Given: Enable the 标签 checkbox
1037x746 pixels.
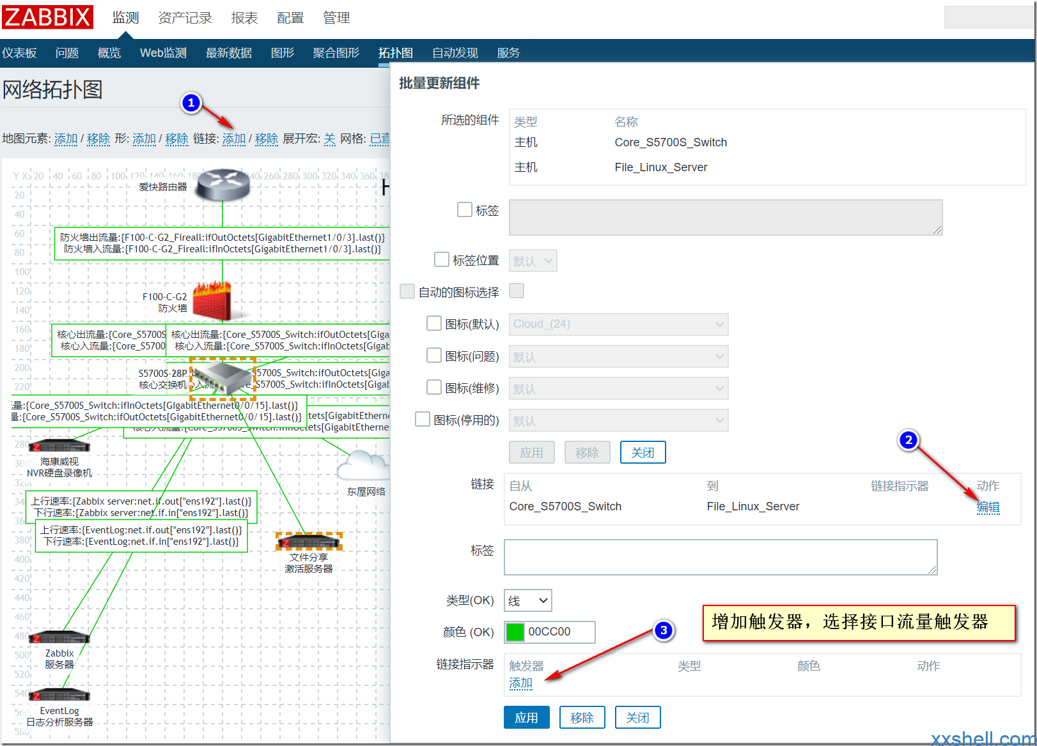Looking at the screenshot, I should (465, 209).
